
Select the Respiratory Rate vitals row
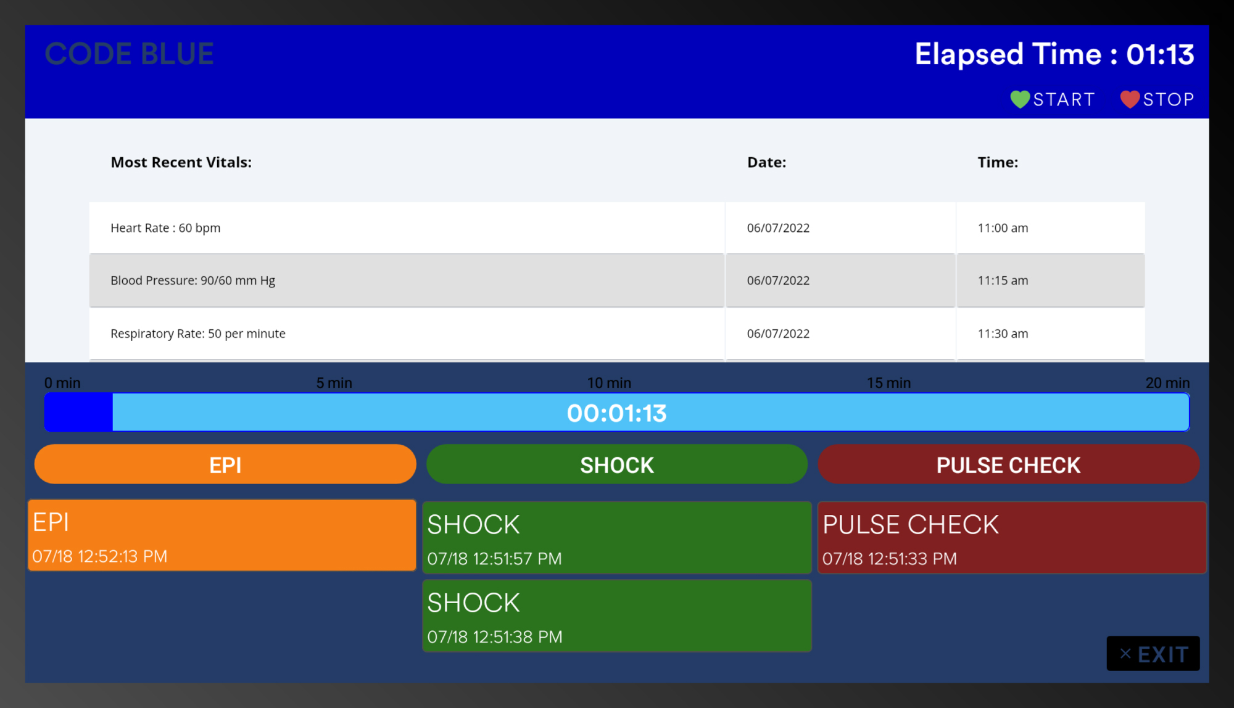[407, 333]
